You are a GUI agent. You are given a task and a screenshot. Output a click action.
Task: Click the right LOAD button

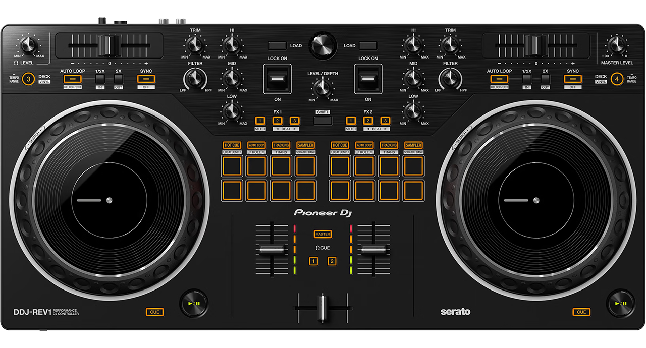[x=368, y=45]
